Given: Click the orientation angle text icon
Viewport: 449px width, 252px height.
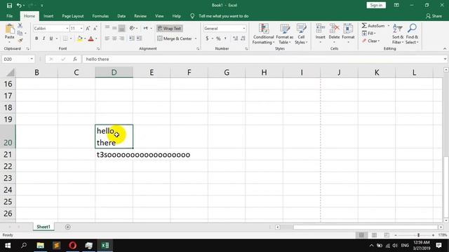Looking at the screenshot, I should (132, 28).
